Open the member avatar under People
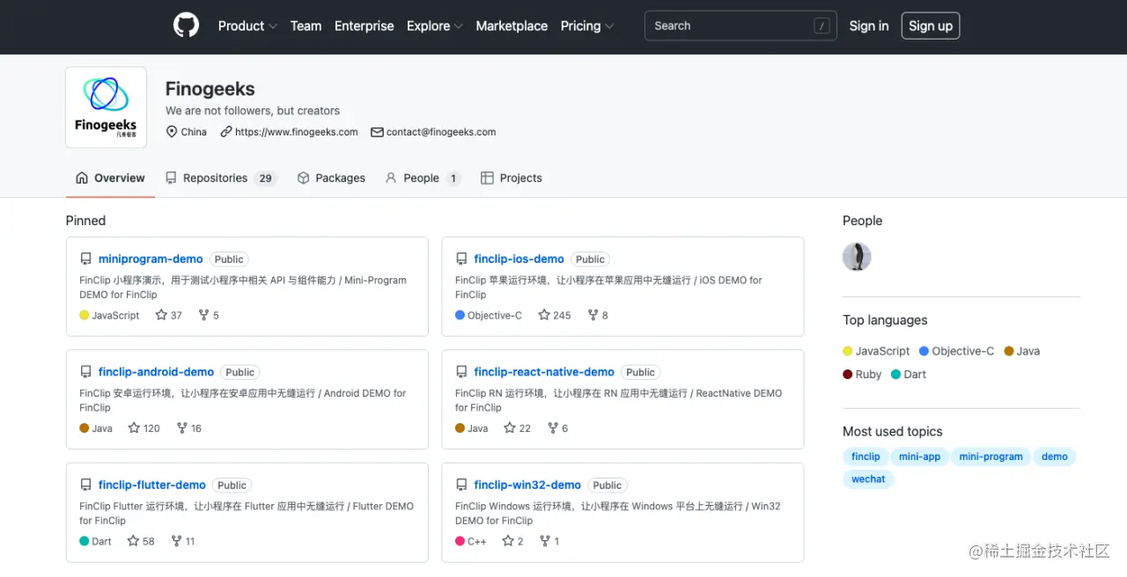 857,257
